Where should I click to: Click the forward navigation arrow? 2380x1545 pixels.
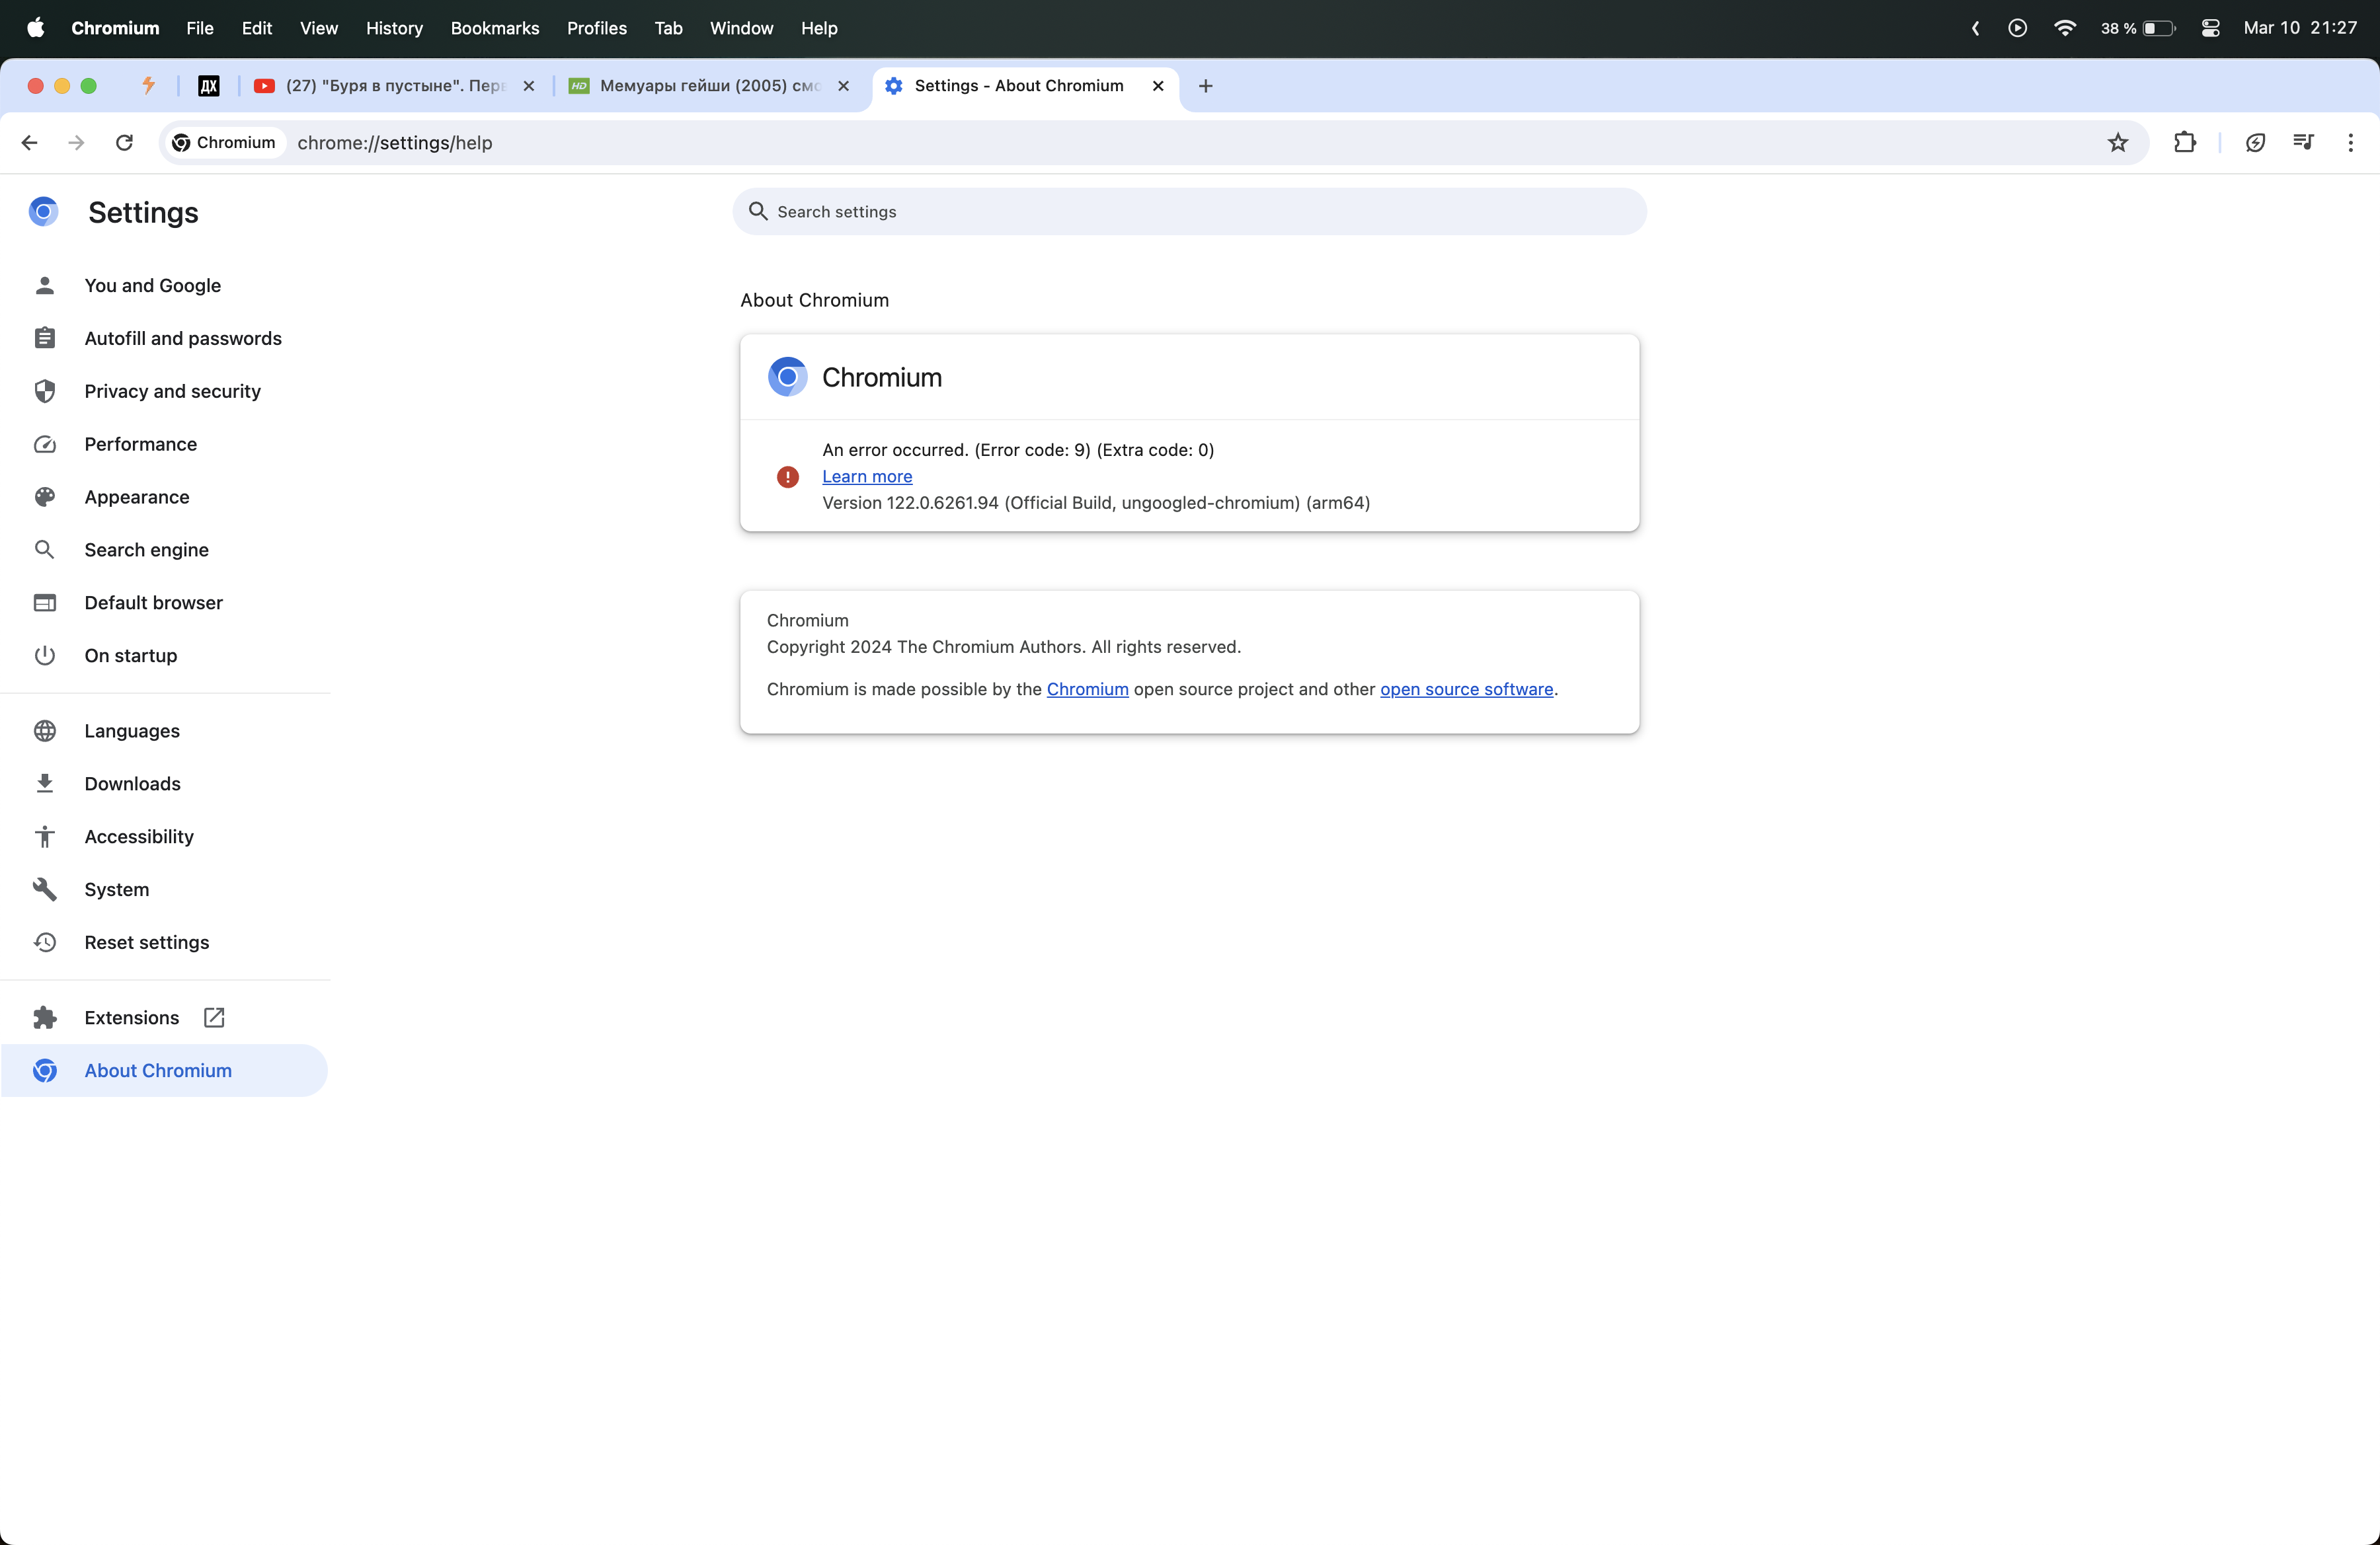[x=76, y=143]
